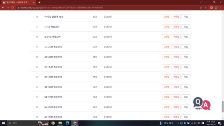224x126 pixels.
Task: Click 복습 for 29~35강 row
Action: pos(186,67)
